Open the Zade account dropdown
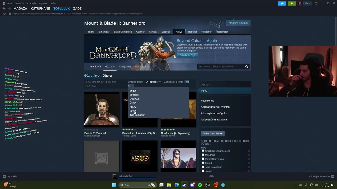The image size is (337, 189). 305,3
